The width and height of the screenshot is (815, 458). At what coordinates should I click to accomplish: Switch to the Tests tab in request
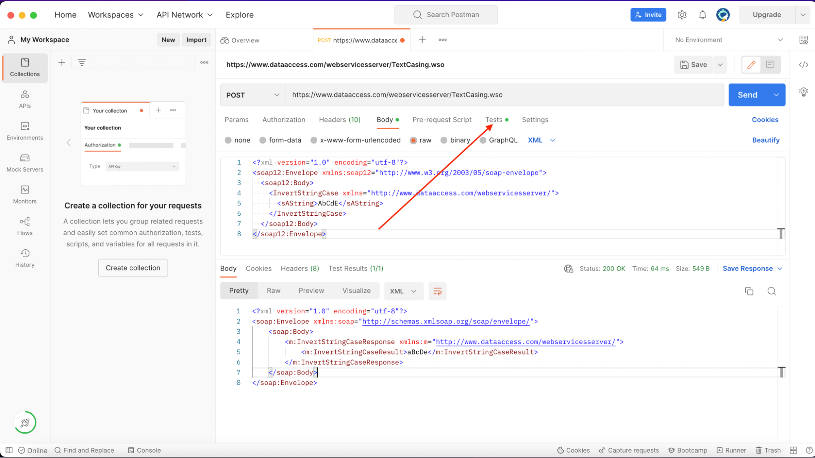(493, 119)
